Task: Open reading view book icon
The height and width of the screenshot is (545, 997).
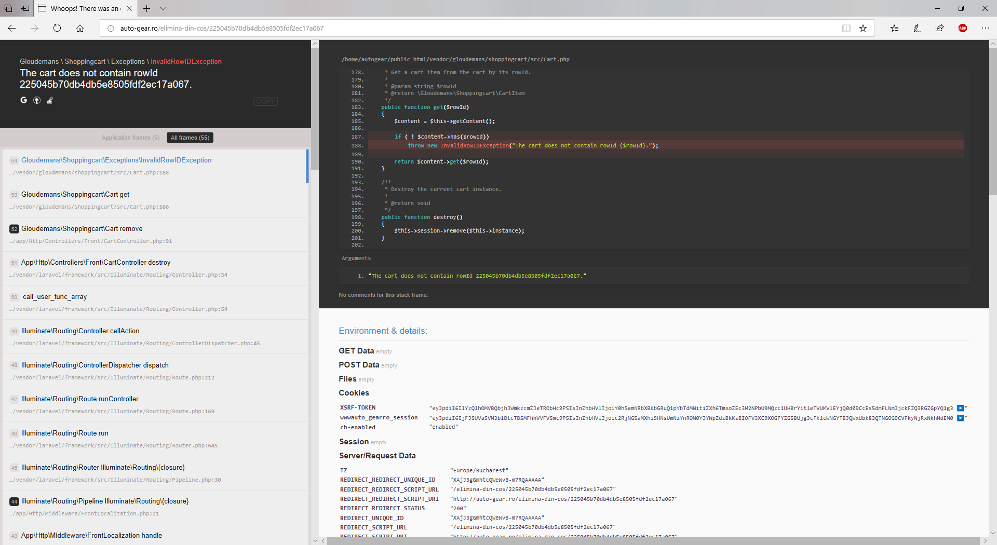Action: coord(846,28)
